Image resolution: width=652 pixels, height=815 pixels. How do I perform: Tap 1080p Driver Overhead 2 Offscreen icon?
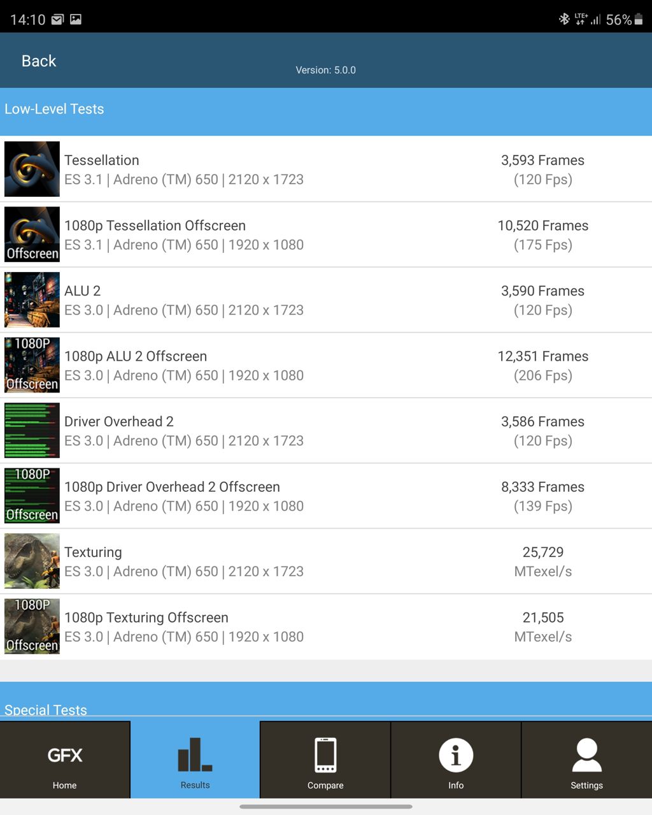(x=32, y=496)
